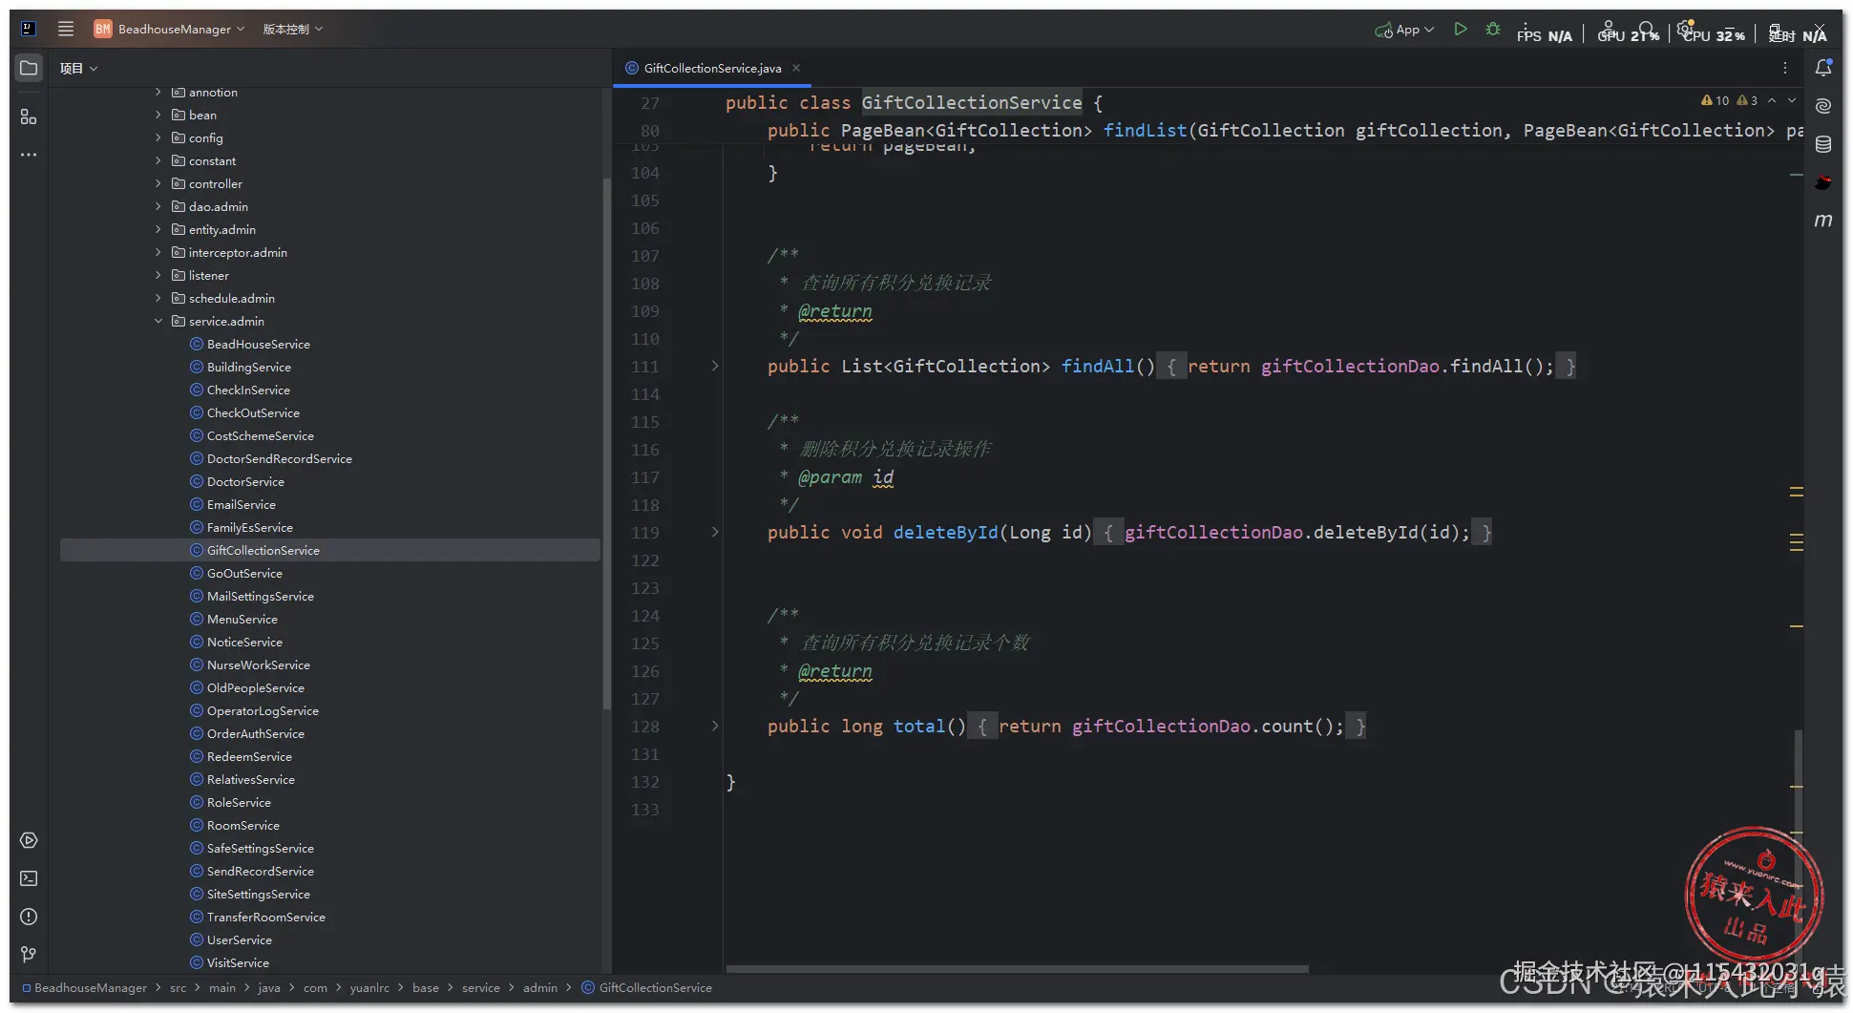Screen dimensions: 1853x1013
Task: Close the GiftCollectionService.java tab
Action: pos(796,68)
